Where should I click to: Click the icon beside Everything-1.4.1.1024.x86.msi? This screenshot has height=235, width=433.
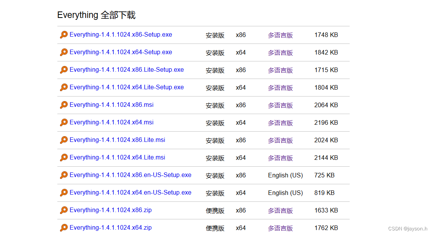point(64,105)
